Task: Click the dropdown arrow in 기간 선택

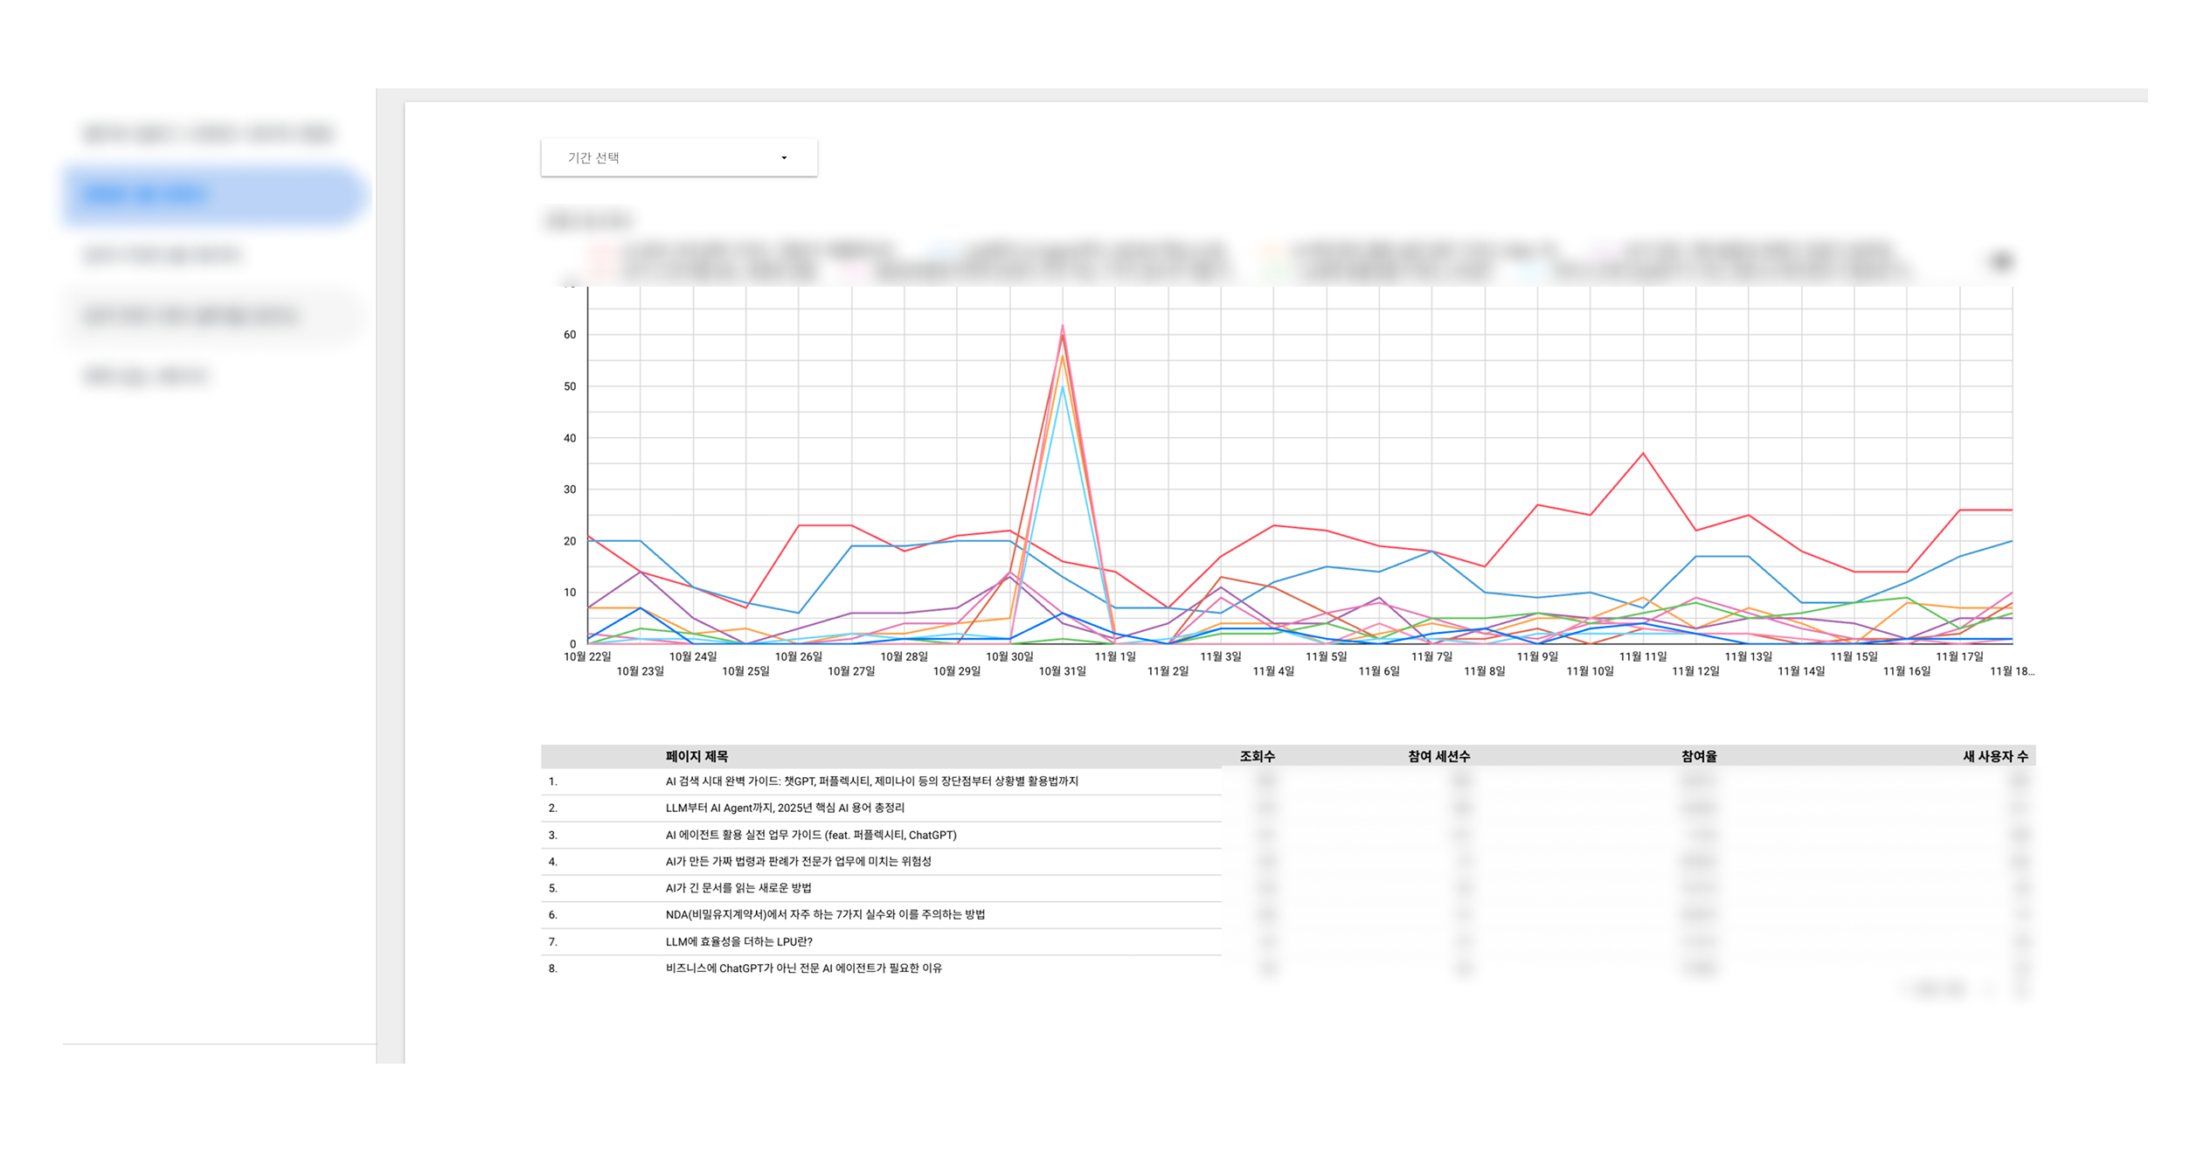Action: click(x=784, y=158)
